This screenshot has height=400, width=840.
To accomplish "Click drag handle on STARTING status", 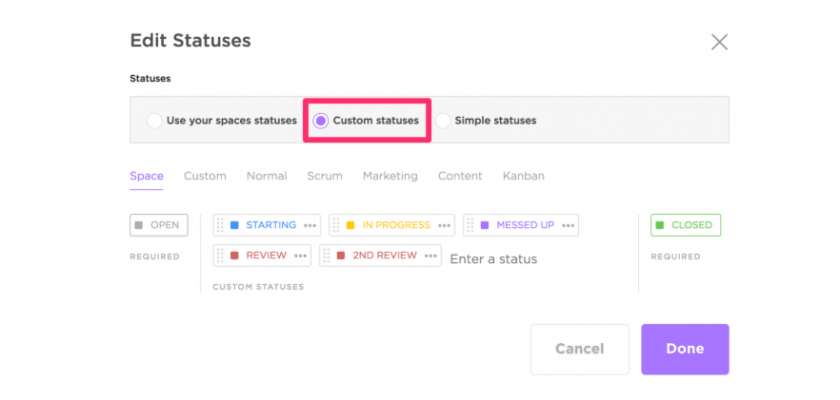I will (x=221, y=225).
